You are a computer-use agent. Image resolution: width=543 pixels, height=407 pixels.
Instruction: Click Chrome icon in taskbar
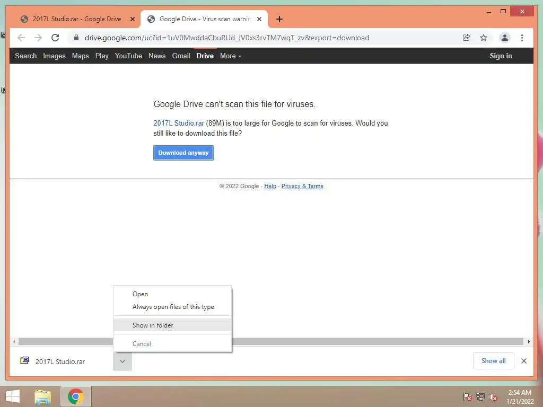tap(76, 396)
